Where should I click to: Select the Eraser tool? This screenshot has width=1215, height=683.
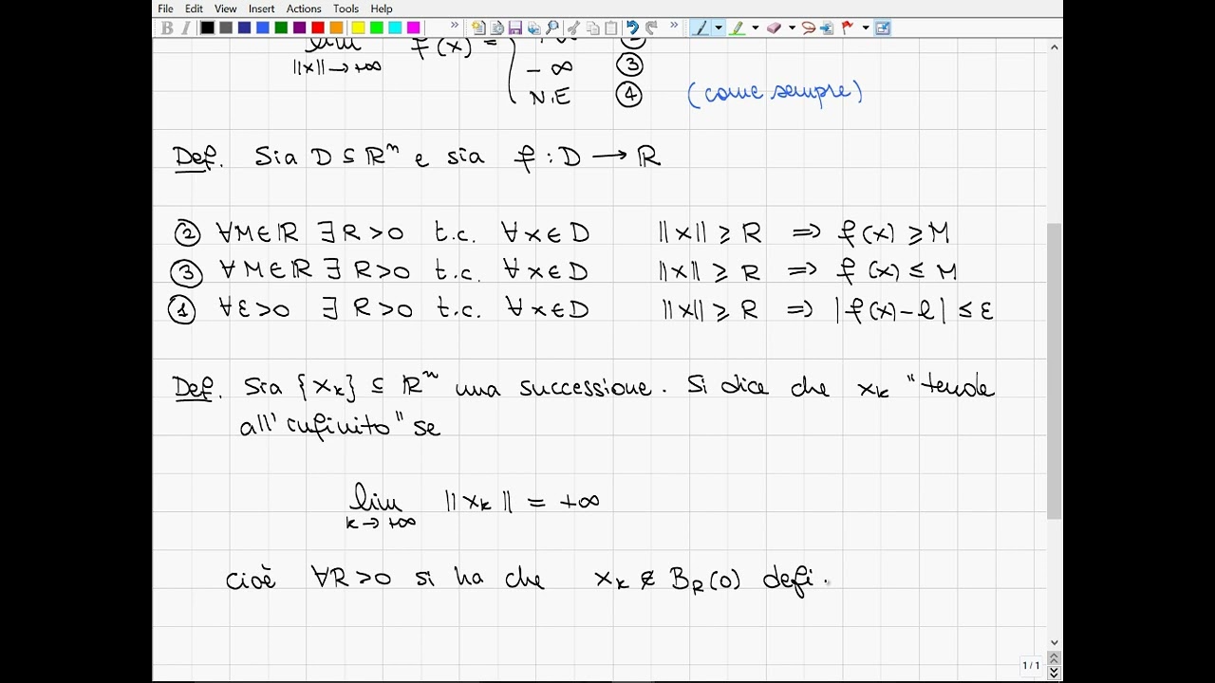775,28
